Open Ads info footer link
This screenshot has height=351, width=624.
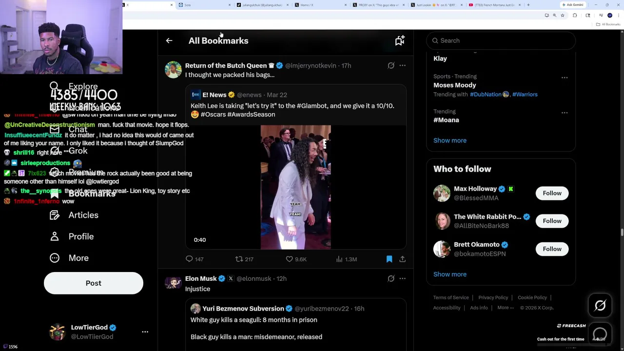(479, 308)
